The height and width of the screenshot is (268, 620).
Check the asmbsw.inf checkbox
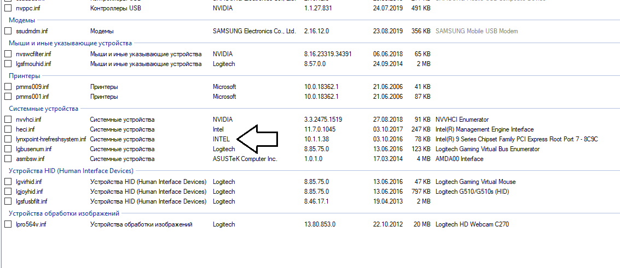8,159
